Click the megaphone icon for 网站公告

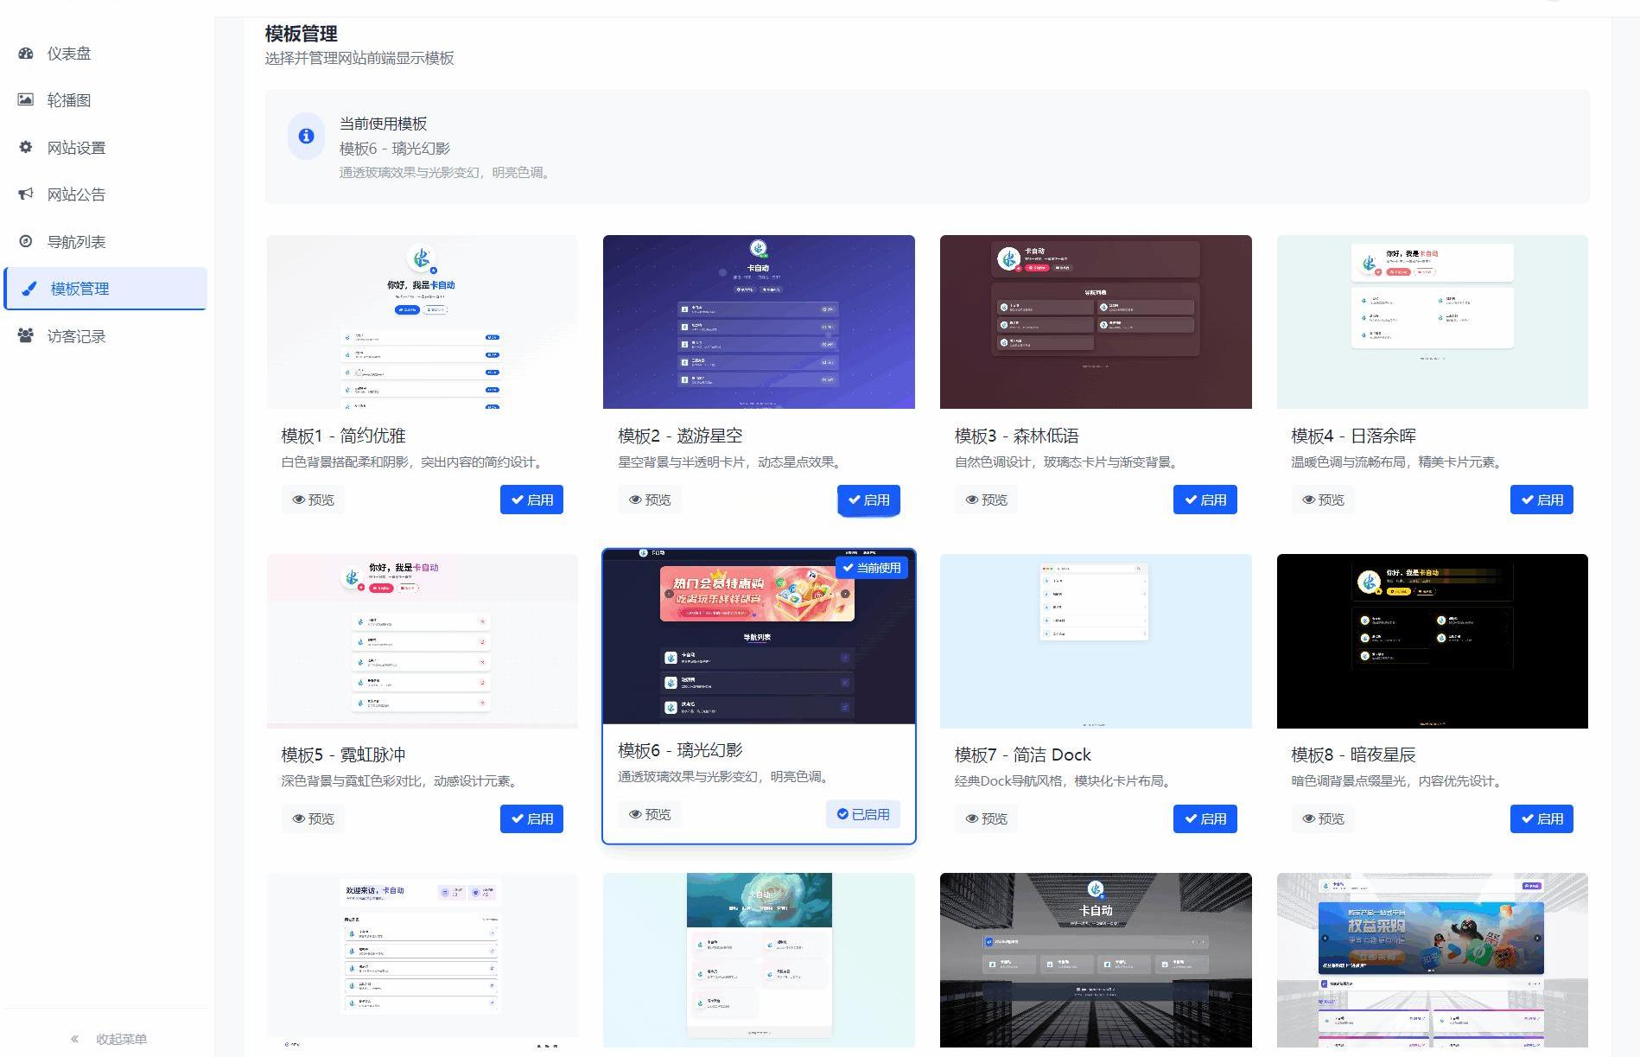coord(26,194)
